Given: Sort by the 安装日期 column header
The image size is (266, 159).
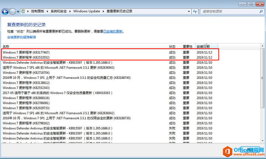Looking at the screenshot, I should pos(207,46).
